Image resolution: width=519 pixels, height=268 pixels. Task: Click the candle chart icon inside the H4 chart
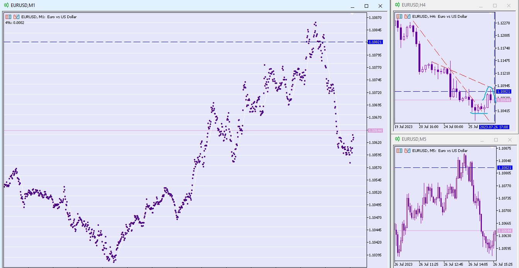[408, 16]
